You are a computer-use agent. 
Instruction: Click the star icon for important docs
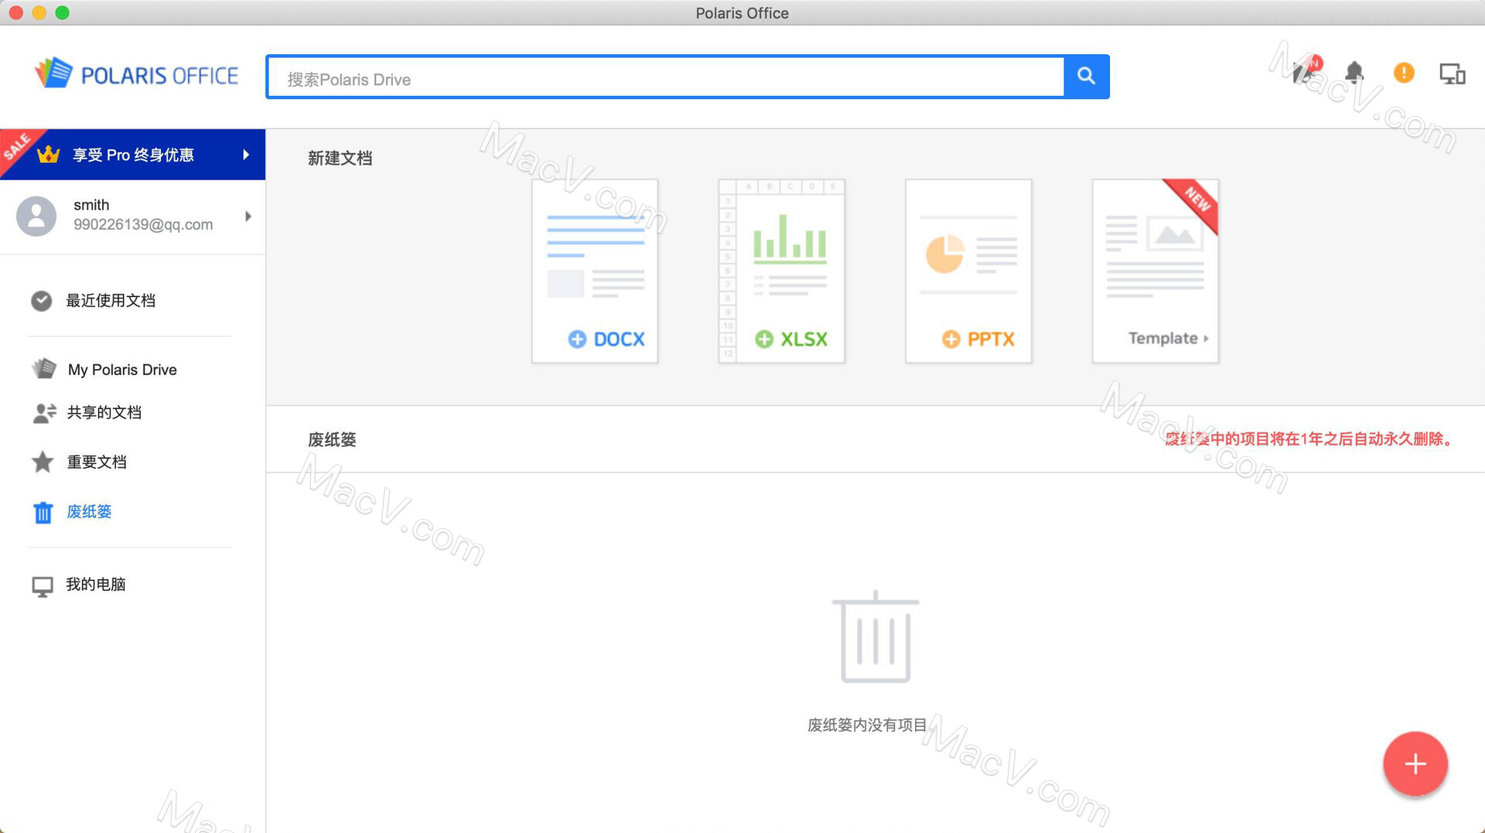click(x=43, y=463)
